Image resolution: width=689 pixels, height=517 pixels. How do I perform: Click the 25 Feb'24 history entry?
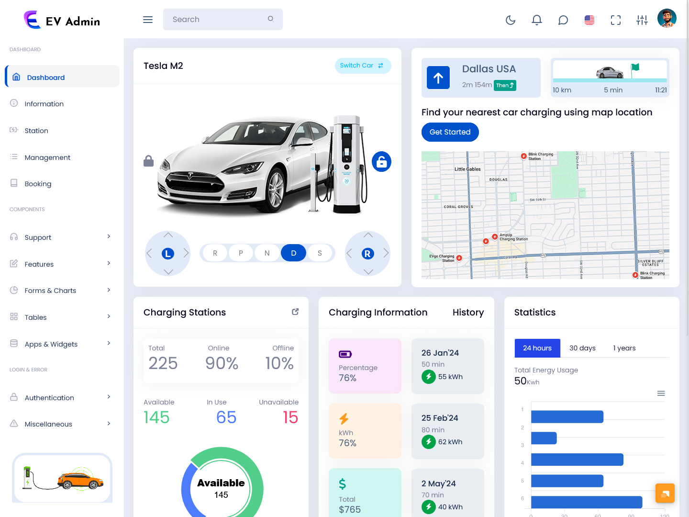point(448,431)
